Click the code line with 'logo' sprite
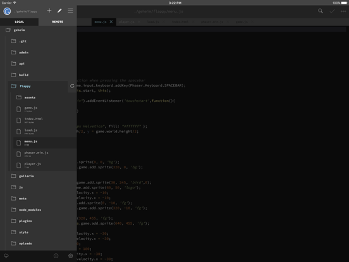Viewport: 349px width, 262px height. (109, 187)
